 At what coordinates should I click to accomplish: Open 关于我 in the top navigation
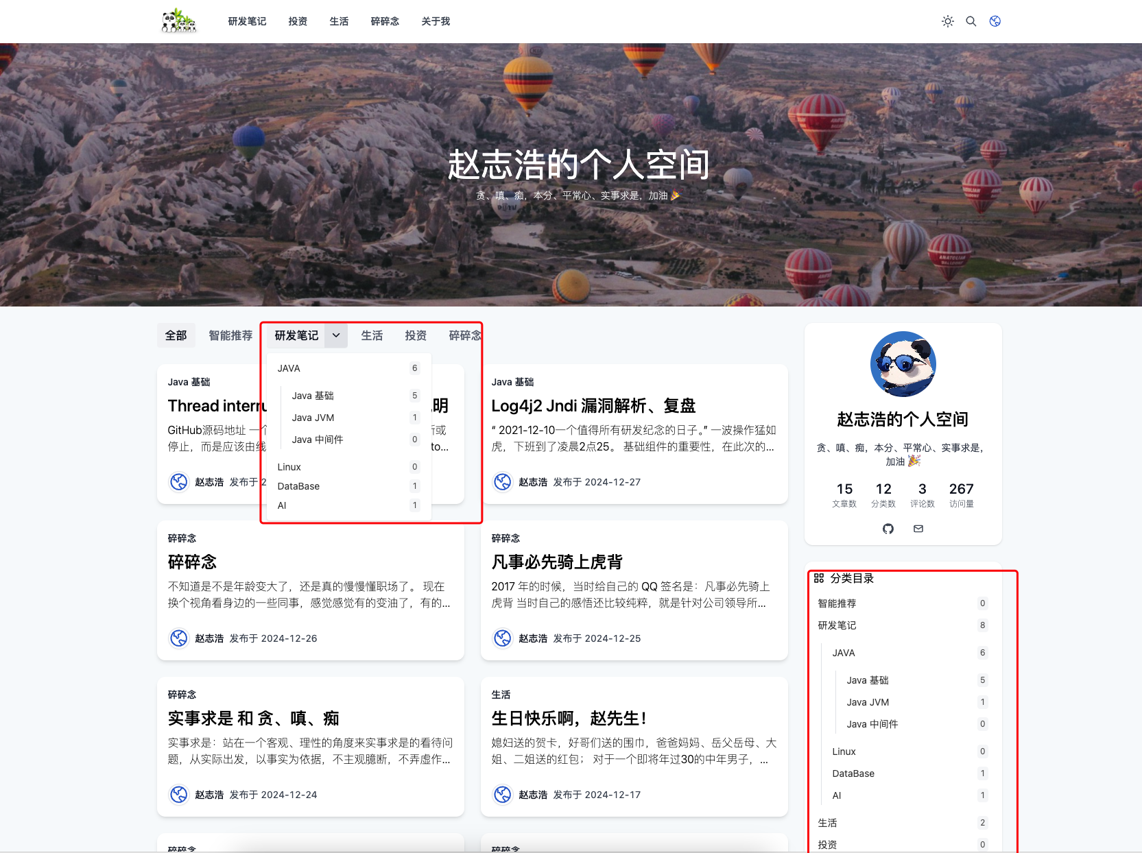[436, 21]
